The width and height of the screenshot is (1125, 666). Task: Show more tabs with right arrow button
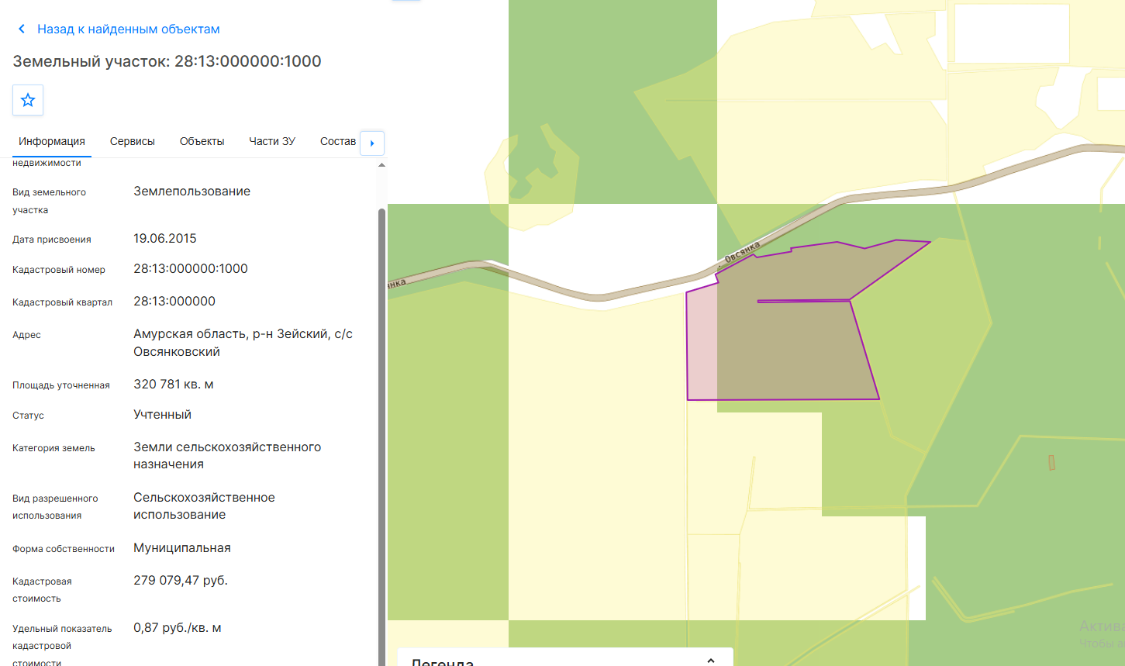coord(372,143)
